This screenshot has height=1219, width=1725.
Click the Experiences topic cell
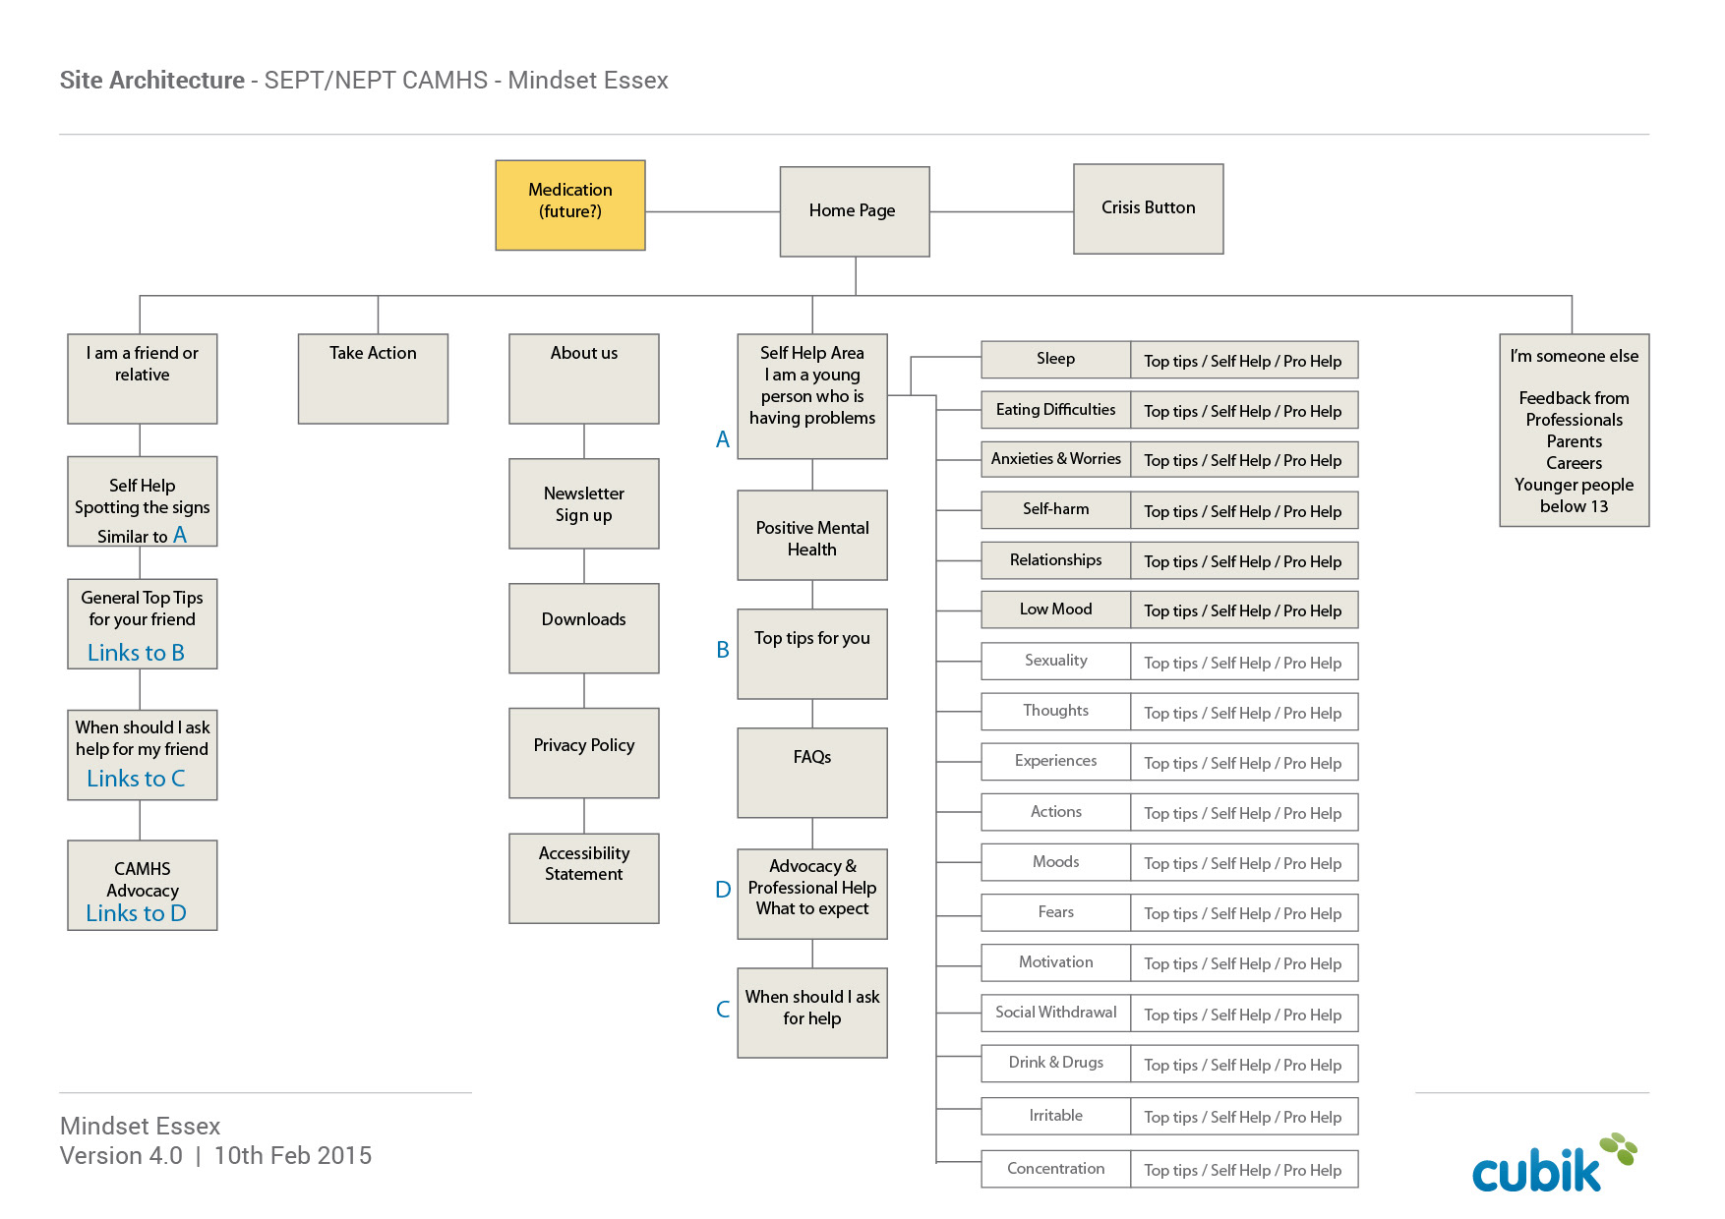[1056, 762]
